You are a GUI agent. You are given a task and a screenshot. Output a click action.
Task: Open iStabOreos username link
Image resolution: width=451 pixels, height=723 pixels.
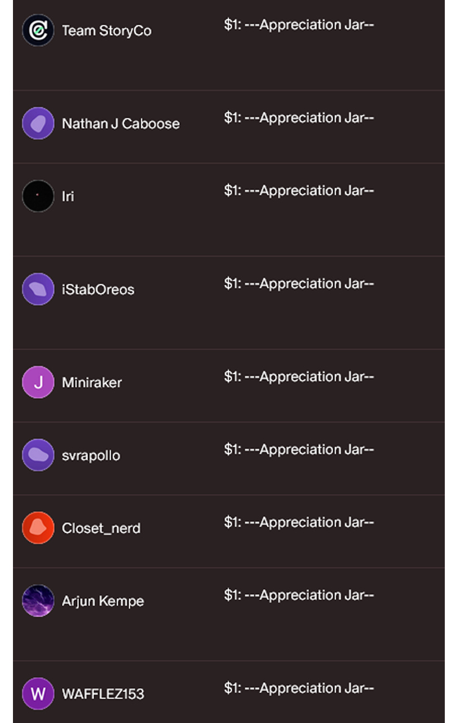(x=98, y=290)
